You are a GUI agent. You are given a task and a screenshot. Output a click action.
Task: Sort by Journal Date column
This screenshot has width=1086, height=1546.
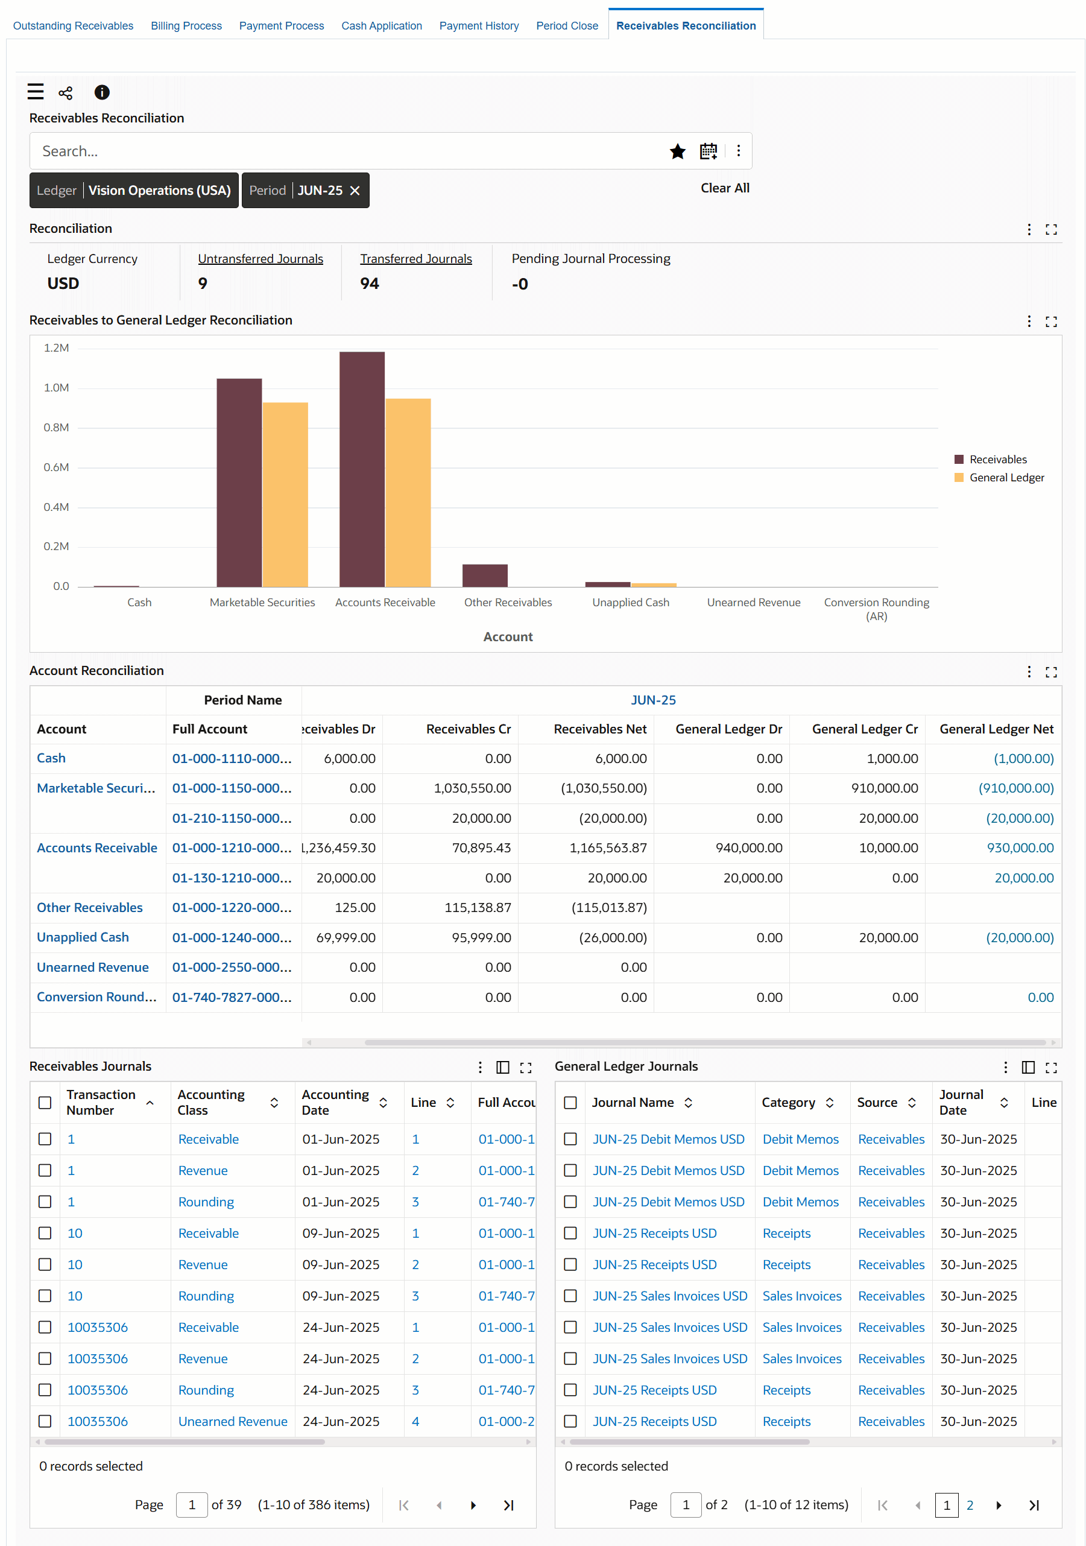pyautogui.click(x=1004, y=1102)
